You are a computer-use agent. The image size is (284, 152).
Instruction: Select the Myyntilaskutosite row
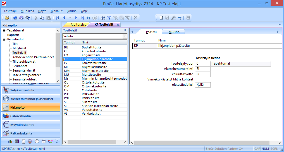[95, 67]
